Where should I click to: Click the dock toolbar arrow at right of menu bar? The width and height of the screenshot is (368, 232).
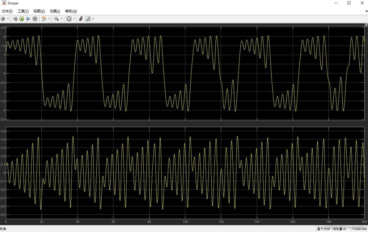point(366,11)
